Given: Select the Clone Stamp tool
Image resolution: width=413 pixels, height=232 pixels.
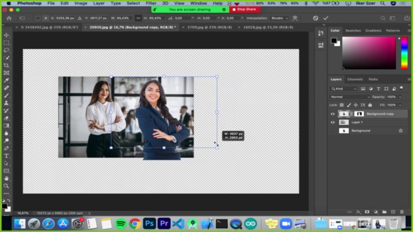Looking at the screenshot, I should coord(6,103).
